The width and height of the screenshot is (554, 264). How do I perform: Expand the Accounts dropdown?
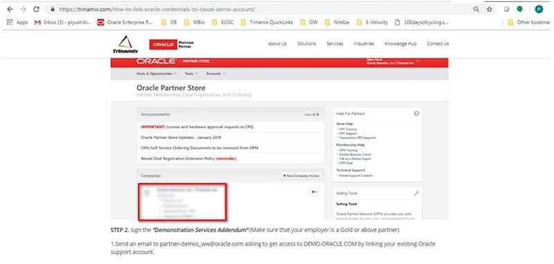[x=215, y=74]
